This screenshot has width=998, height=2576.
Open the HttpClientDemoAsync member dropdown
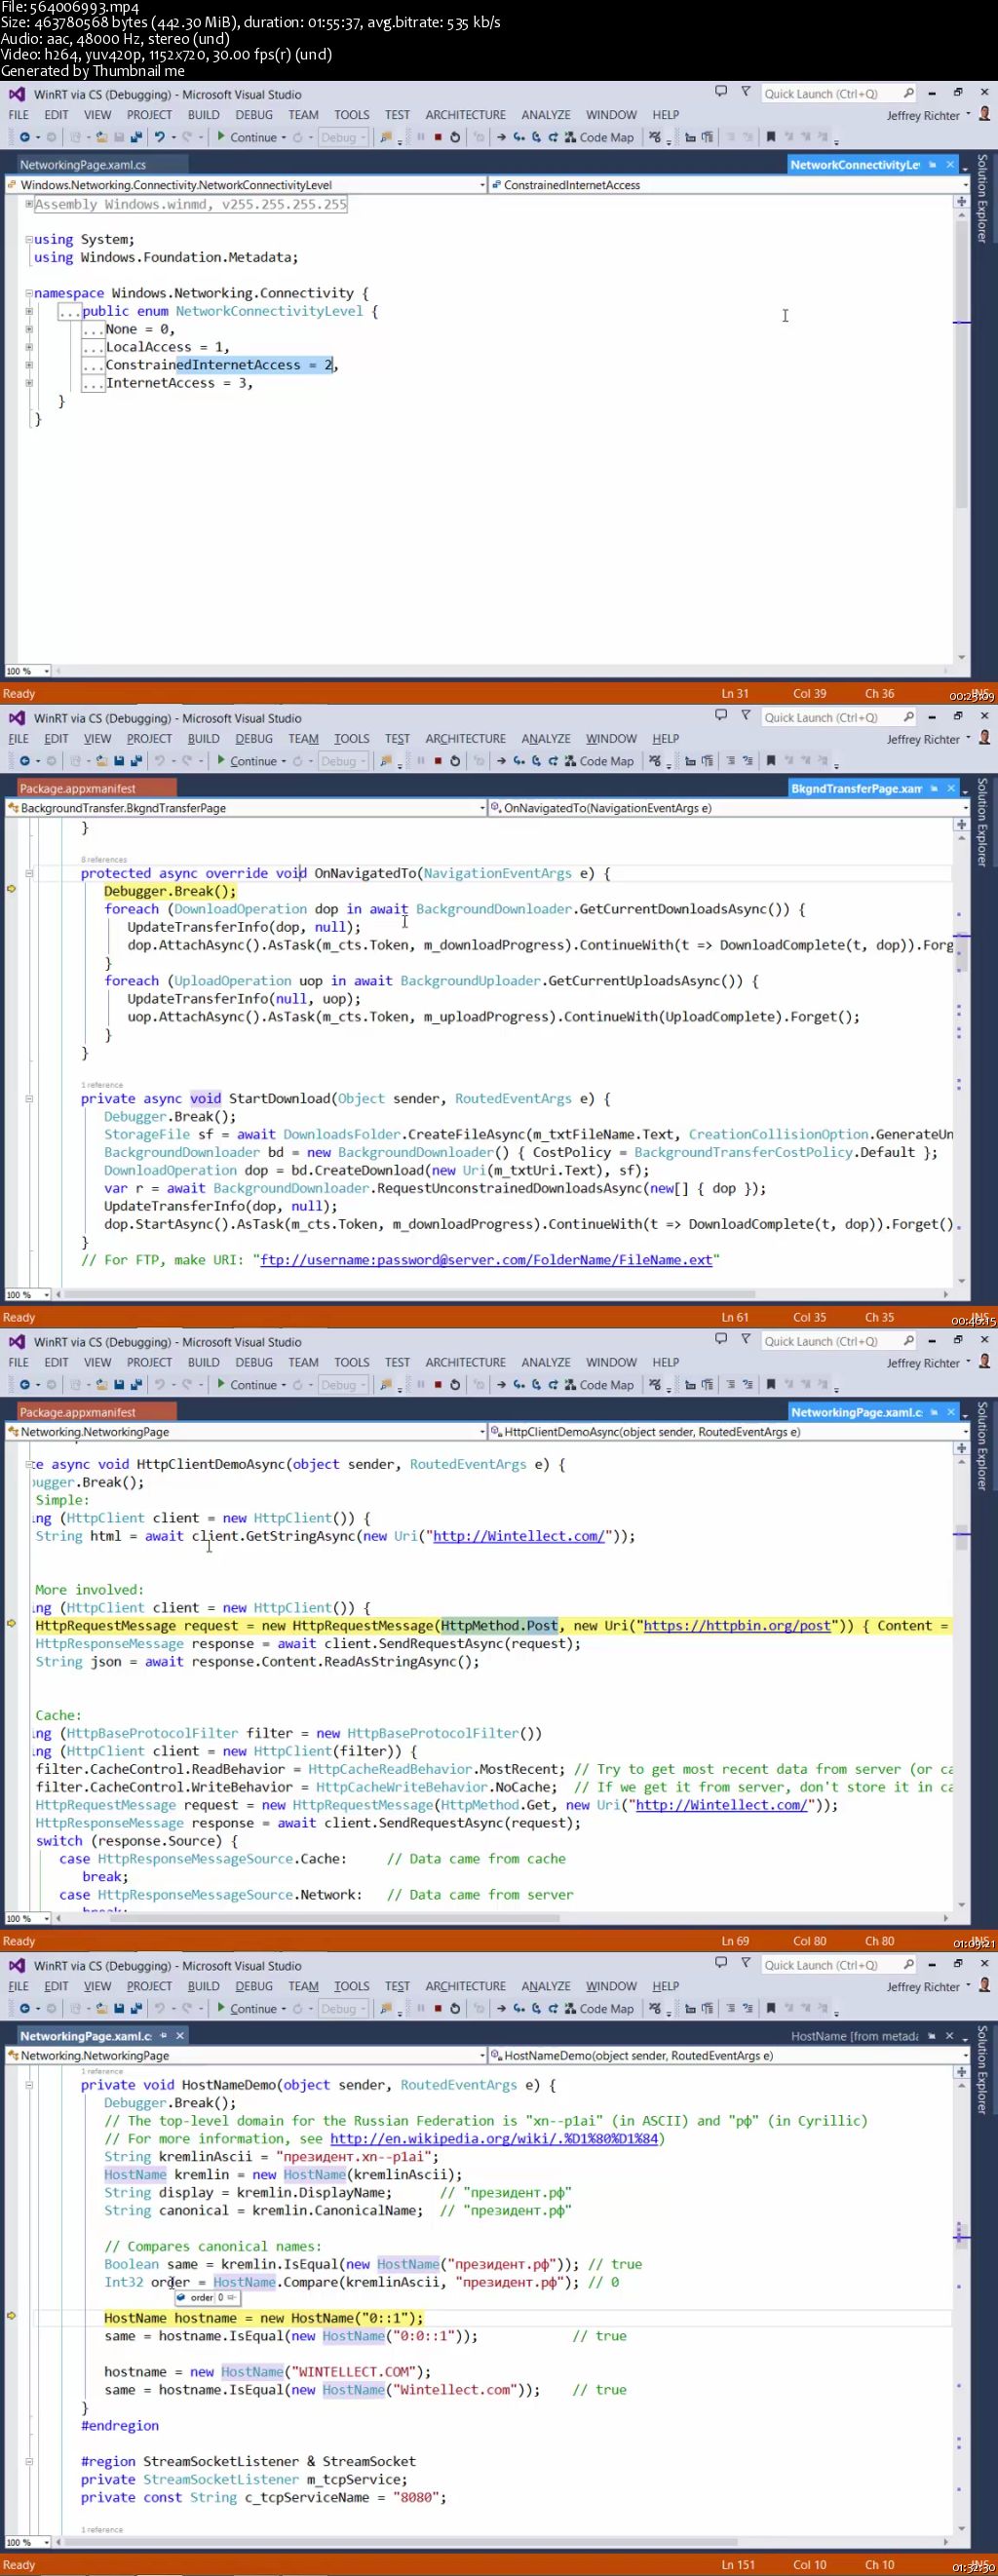click(729, 1432)
